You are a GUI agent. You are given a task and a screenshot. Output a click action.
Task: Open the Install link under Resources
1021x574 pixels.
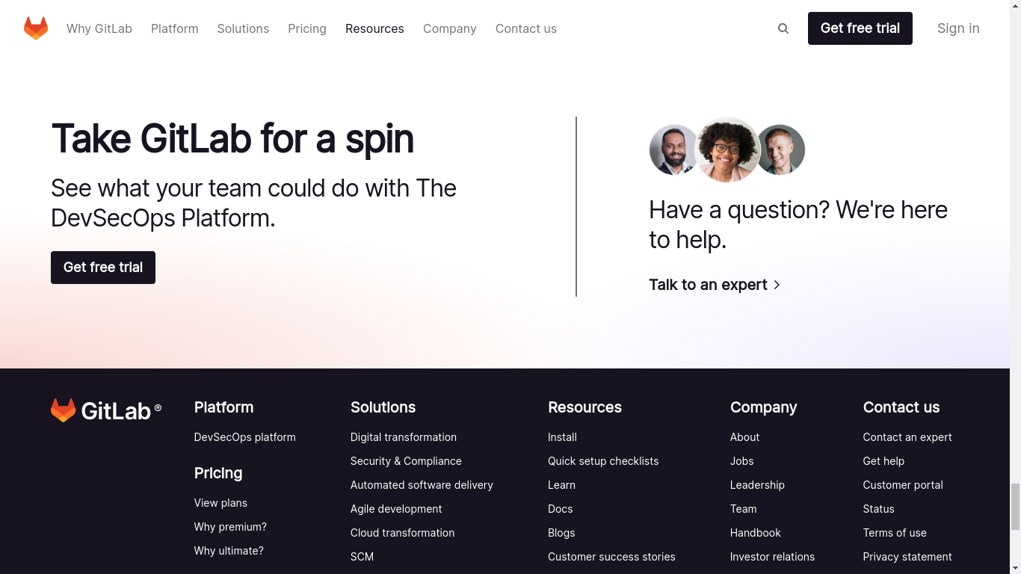click(x=562, y=437)
